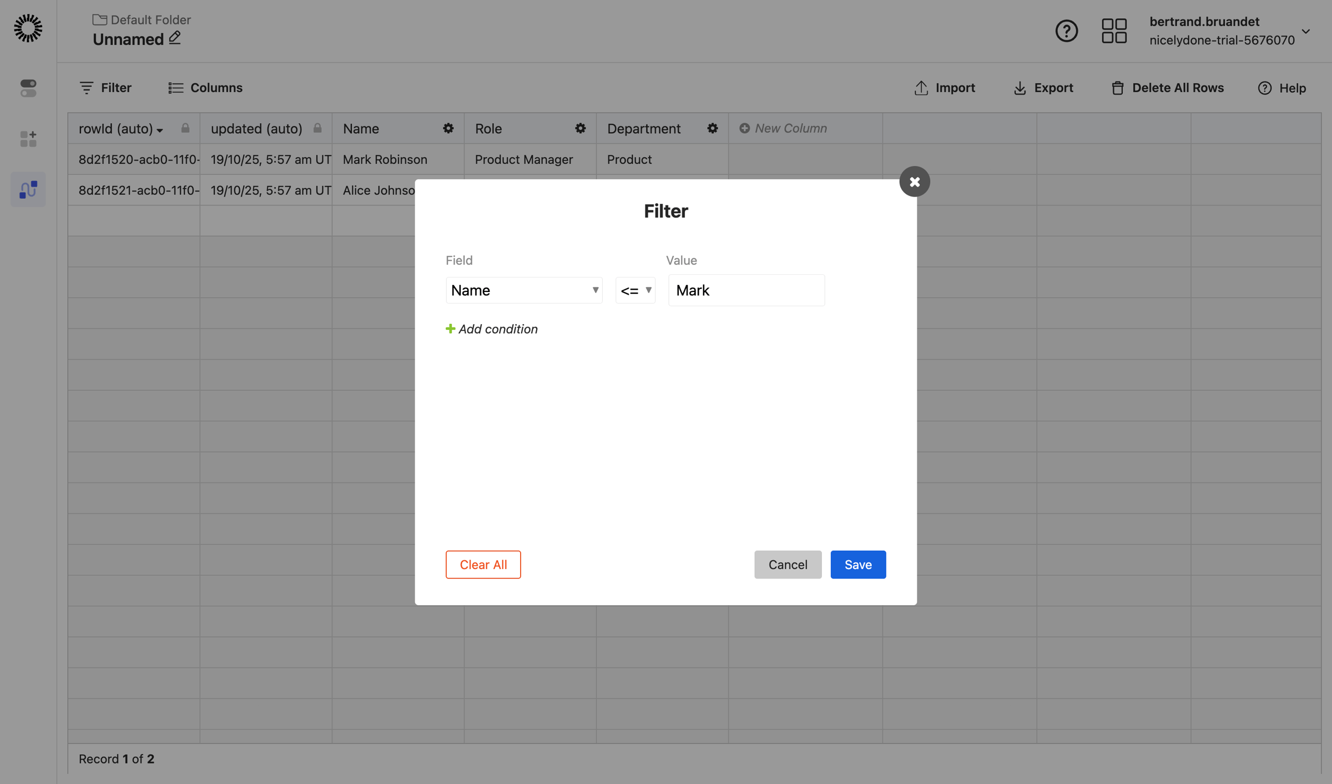This screenshot has height=784, width=1332.
Task: Click Export in the toolbar
Action: click(x=1043, y=88)
